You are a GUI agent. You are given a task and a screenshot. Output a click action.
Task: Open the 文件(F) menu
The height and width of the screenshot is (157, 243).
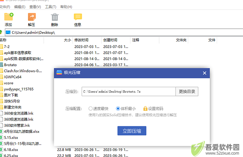(5, 7)
